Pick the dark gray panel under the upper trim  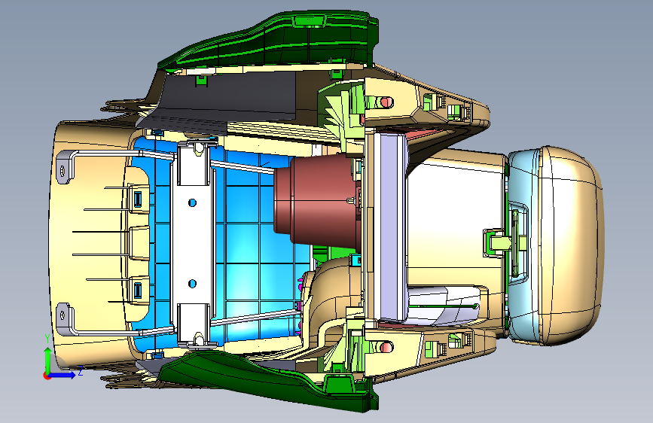pyautogui.click(x=227, y=98)
